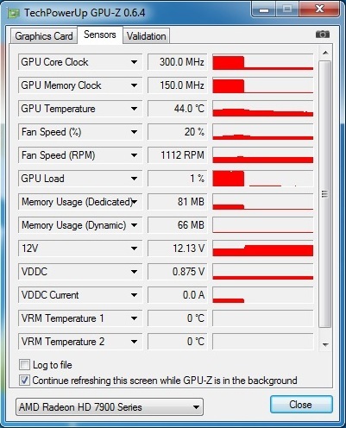Viewport: 346px width, 428px height.
Task: Click the scrollbar up arrow
Action: pyautogui.click(x=325, y=53)
